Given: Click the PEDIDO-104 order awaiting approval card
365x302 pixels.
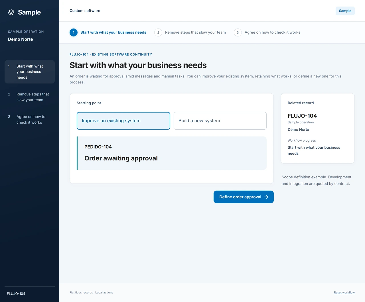Looking at the screenshot, I should [x=172, y=153].
